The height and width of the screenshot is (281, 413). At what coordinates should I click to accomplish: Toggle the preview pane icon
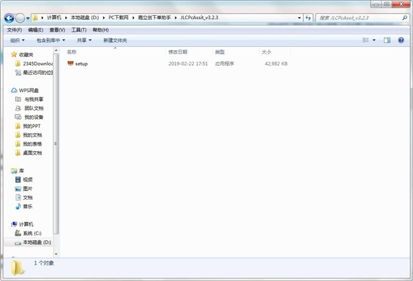(x=387, y=41)
